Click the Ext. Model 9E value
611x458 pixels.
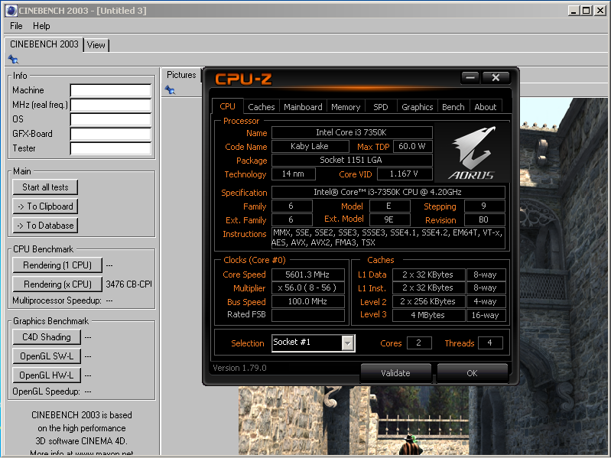389,219
